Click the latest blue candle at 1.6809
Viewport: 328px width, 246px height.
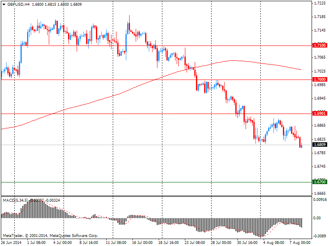302,146
